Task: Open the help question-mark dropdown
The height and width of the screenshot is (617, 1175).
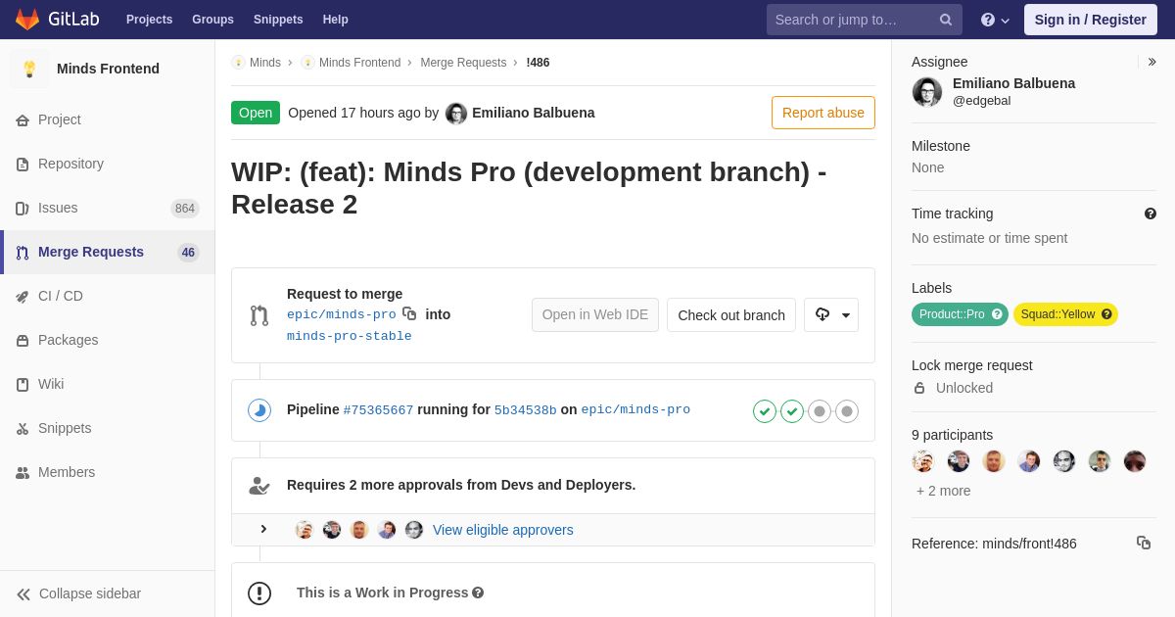Action: 995,20
